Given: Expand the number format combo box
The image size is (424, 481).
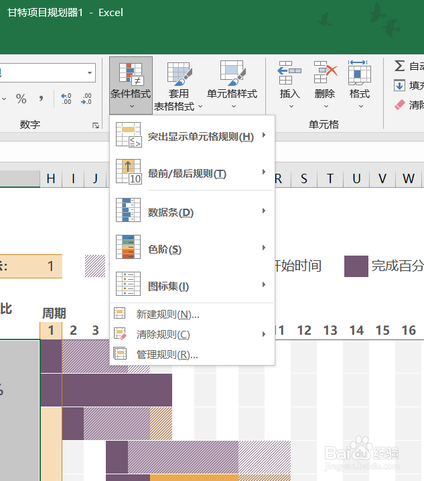Looking at the screenshot, I should pyautogui.click(x=90, y=73).
